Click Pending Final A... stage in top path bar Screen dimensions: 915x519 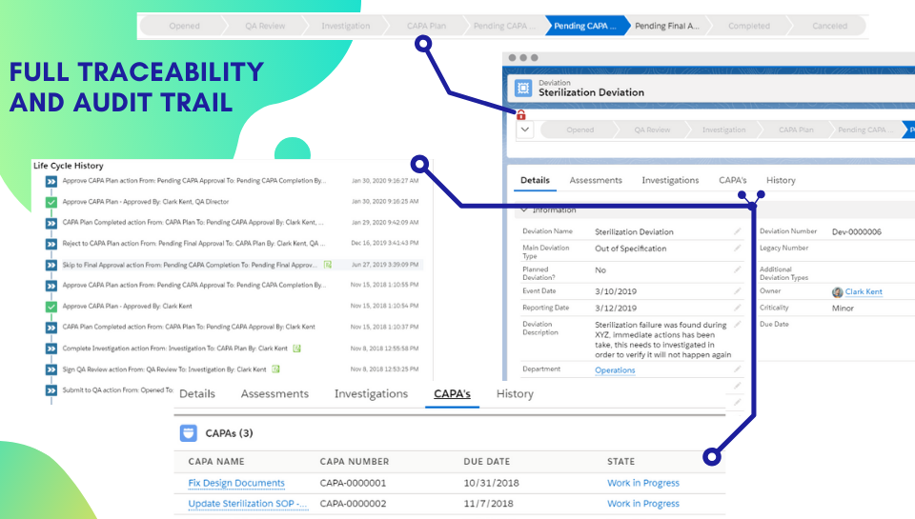pyautogui.click(x=667, y=26)
